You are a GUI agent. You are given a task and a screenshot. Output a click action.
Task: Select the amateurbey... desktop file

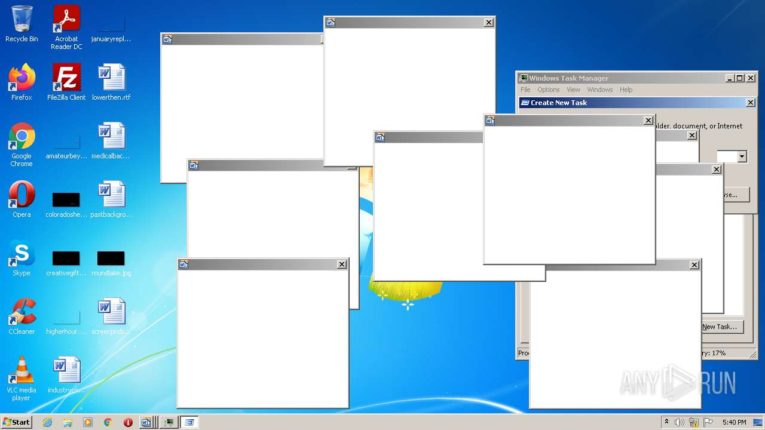click(x=66, y=145)
